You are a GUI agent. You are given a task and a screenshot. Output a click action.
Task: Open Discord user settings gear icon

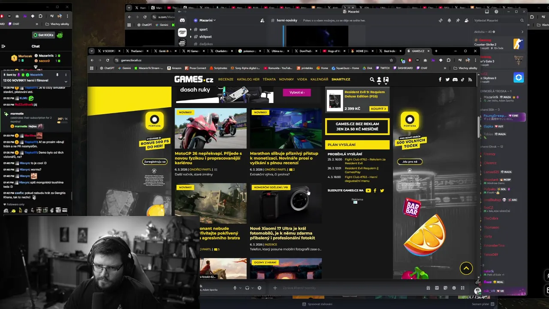[x=259, y=288]
